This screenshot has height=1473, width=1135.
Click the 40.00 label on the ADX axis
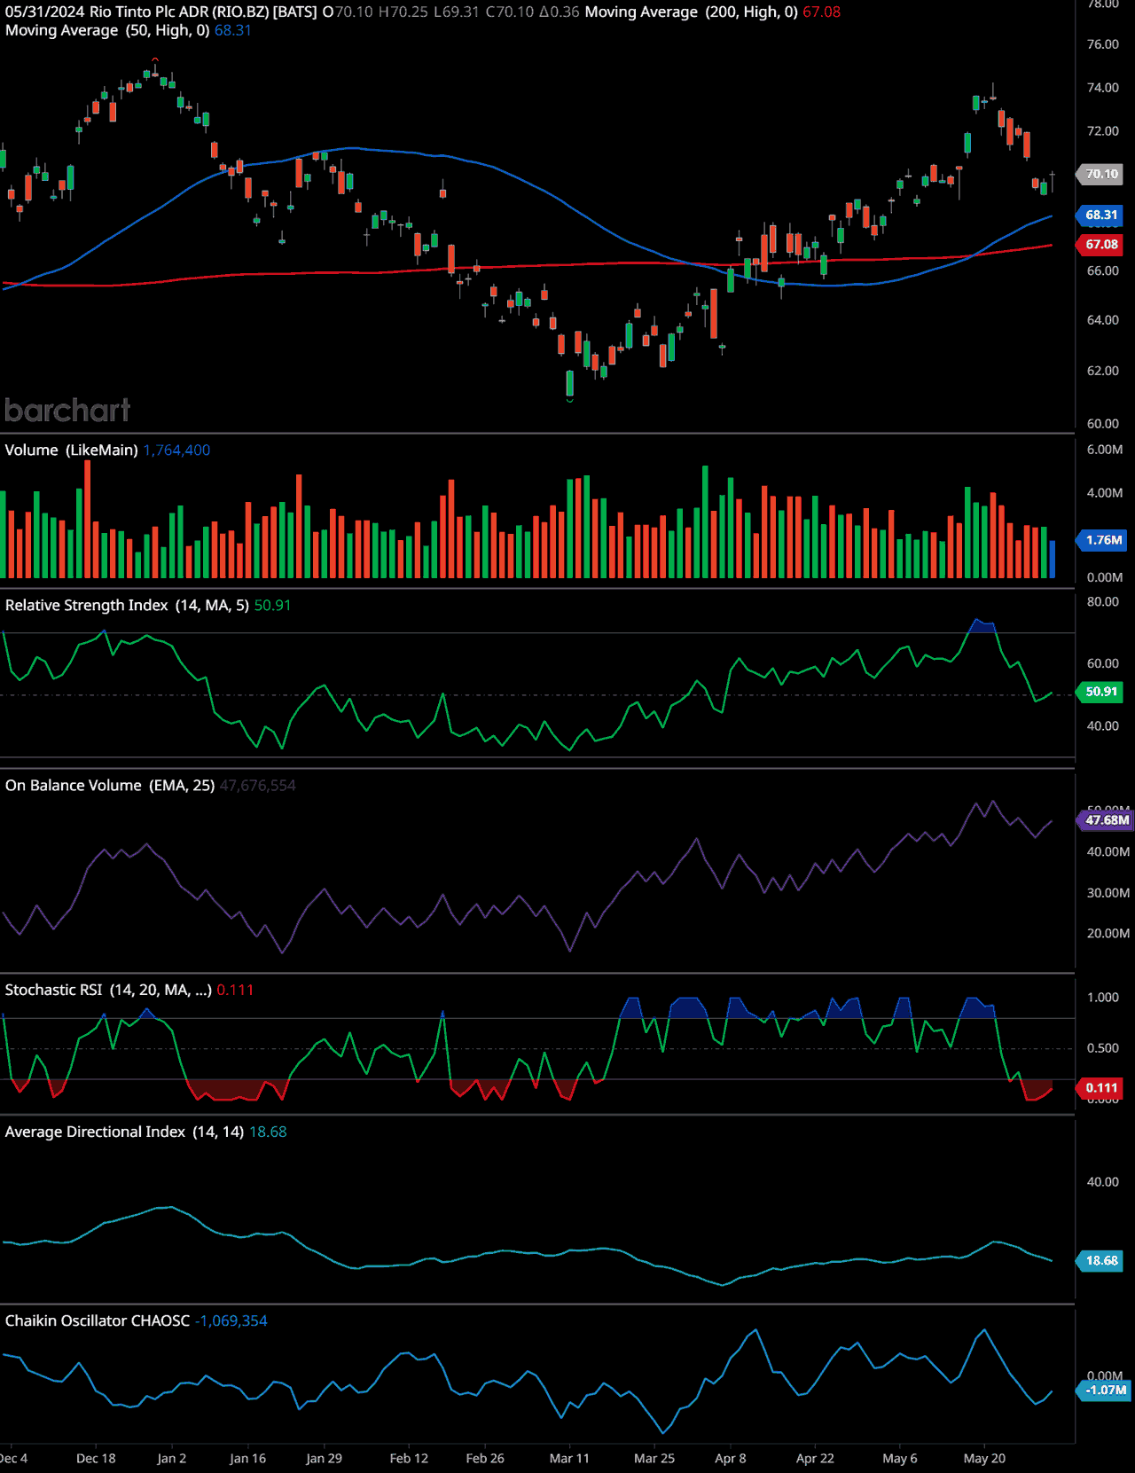click(1103, 1182)
